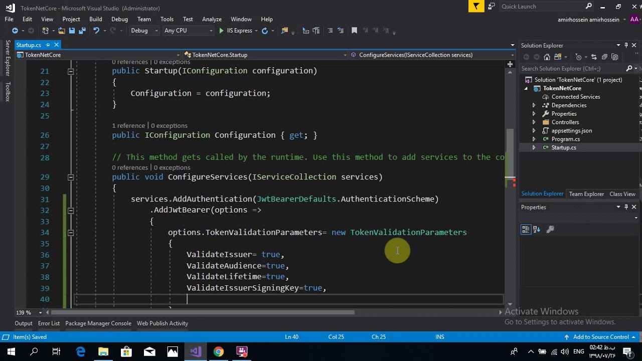This screenshot has width=642, height=361.
Task: Open the Window menu
Action: coord(241,19)
